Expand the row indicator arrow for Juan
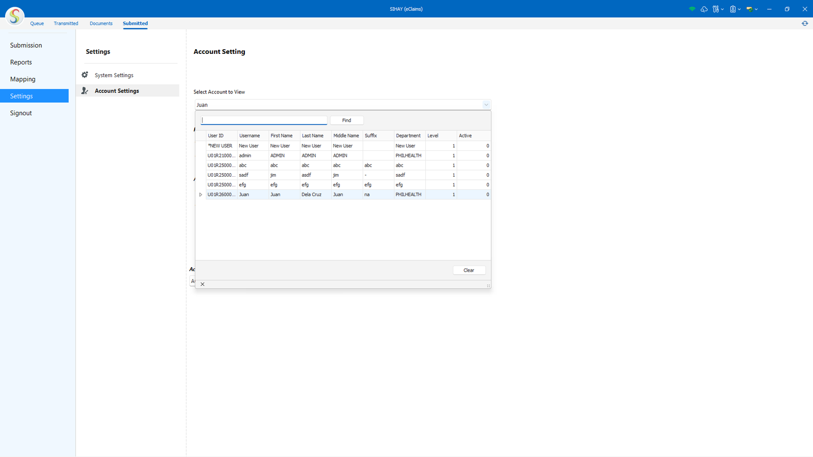The width and height of the screenshot is (813, 457). 201,194
